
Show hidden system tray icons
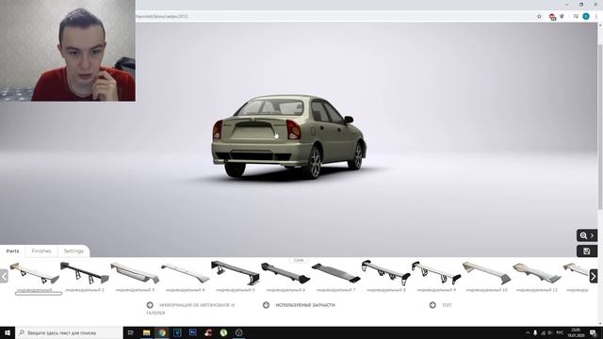click(x=528, y=332)
